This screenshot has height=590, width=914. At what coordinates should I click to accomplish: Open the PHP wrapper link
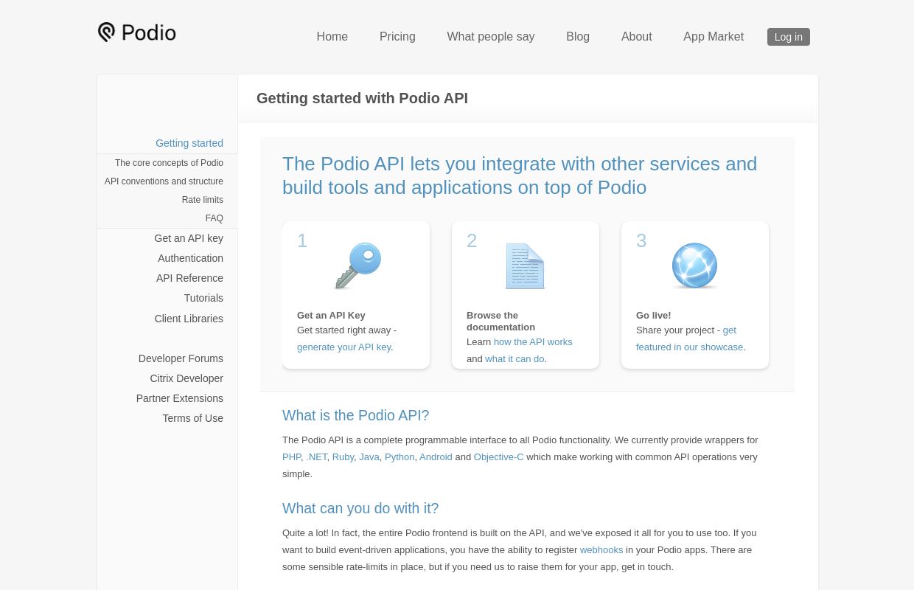pyautogui.click(x=292, y=457)
